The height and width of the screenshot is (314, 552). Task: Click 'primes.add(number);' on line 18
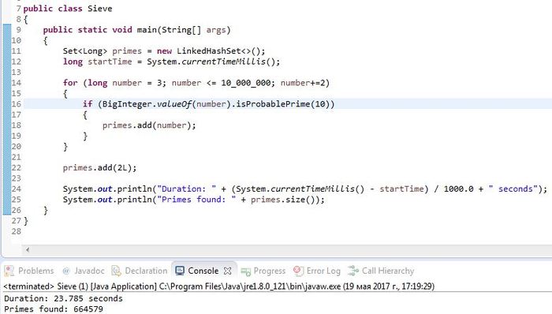click(x=149, y=125)
